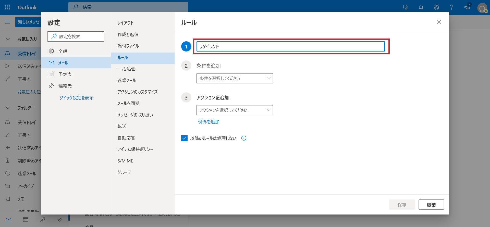
Task: Open the アクションを選択してください dropdown
Action: 235,110
